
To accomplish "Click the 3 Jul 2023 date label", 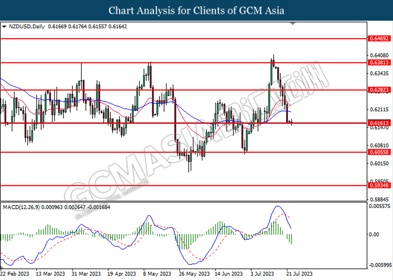I will tap(262, 274).
